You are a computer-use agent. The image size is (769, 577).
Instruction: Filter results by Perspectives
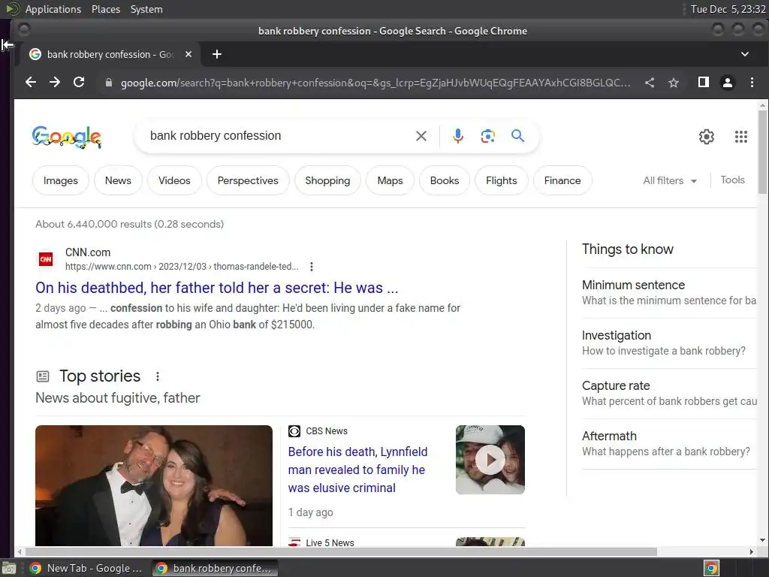click(x=248, y=180)
